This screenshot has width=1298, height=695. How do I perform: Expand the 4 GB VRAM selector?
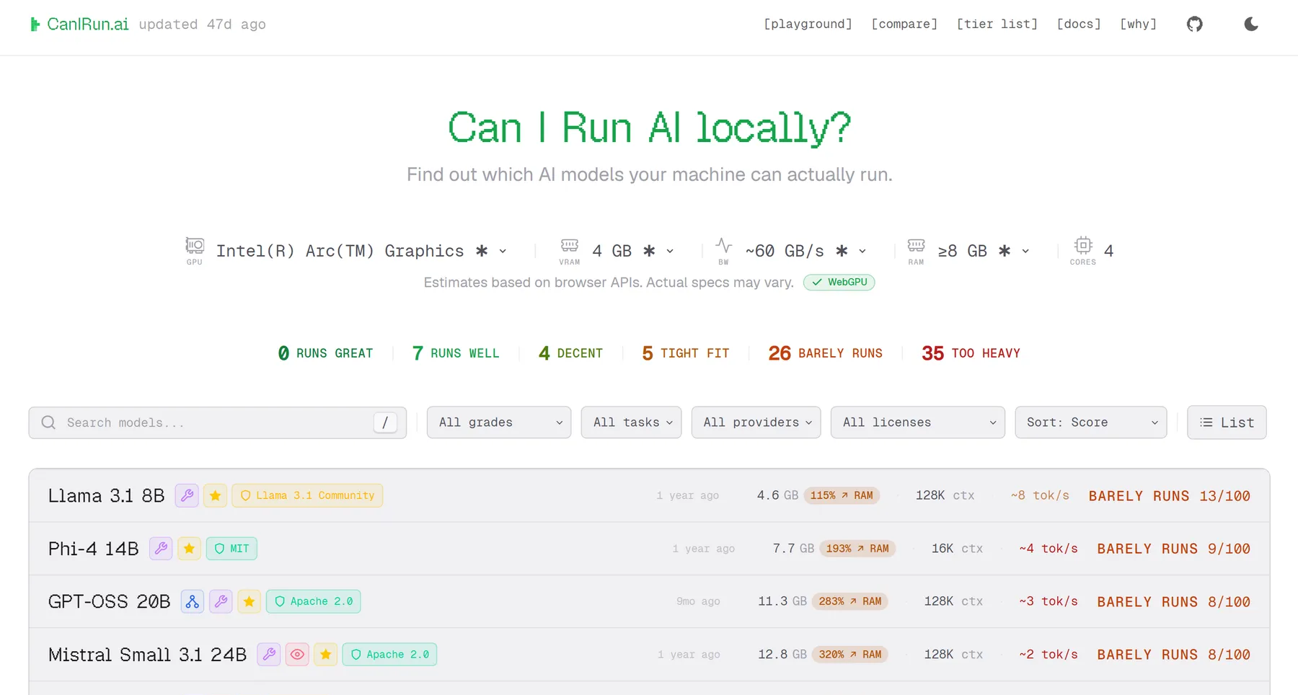[x=633, y=251]
